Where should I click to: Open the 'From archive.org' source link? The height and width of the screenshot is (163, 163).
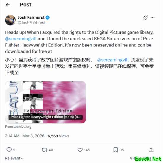click(18, 127)
